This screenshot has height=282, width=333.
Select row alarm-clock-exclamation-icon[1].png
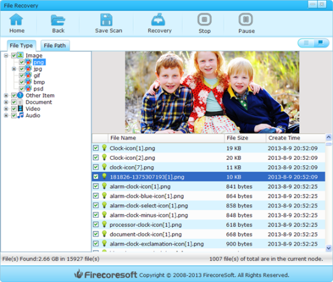coord(208,244)
